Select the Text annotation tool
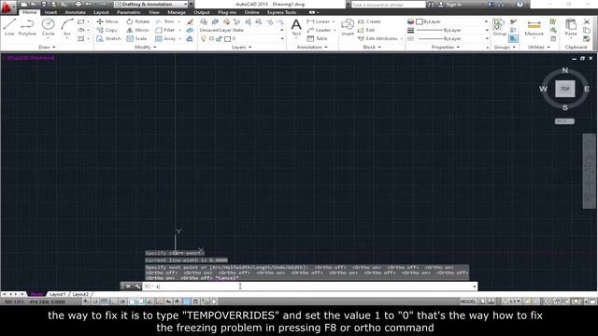 pyautogui.click(x=296, y=28)
